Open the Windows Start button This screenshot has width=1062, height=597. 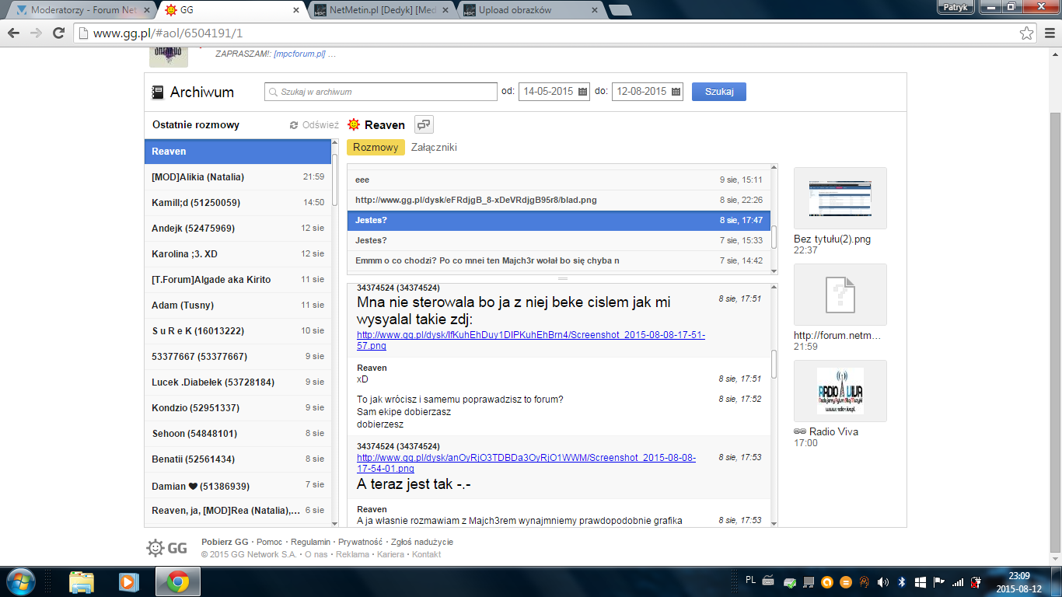(x=21, y=581)
